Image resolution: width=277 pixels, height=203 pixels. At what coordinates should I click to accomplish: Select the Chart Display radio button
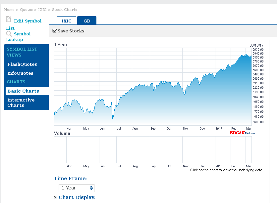pos(55,197)
